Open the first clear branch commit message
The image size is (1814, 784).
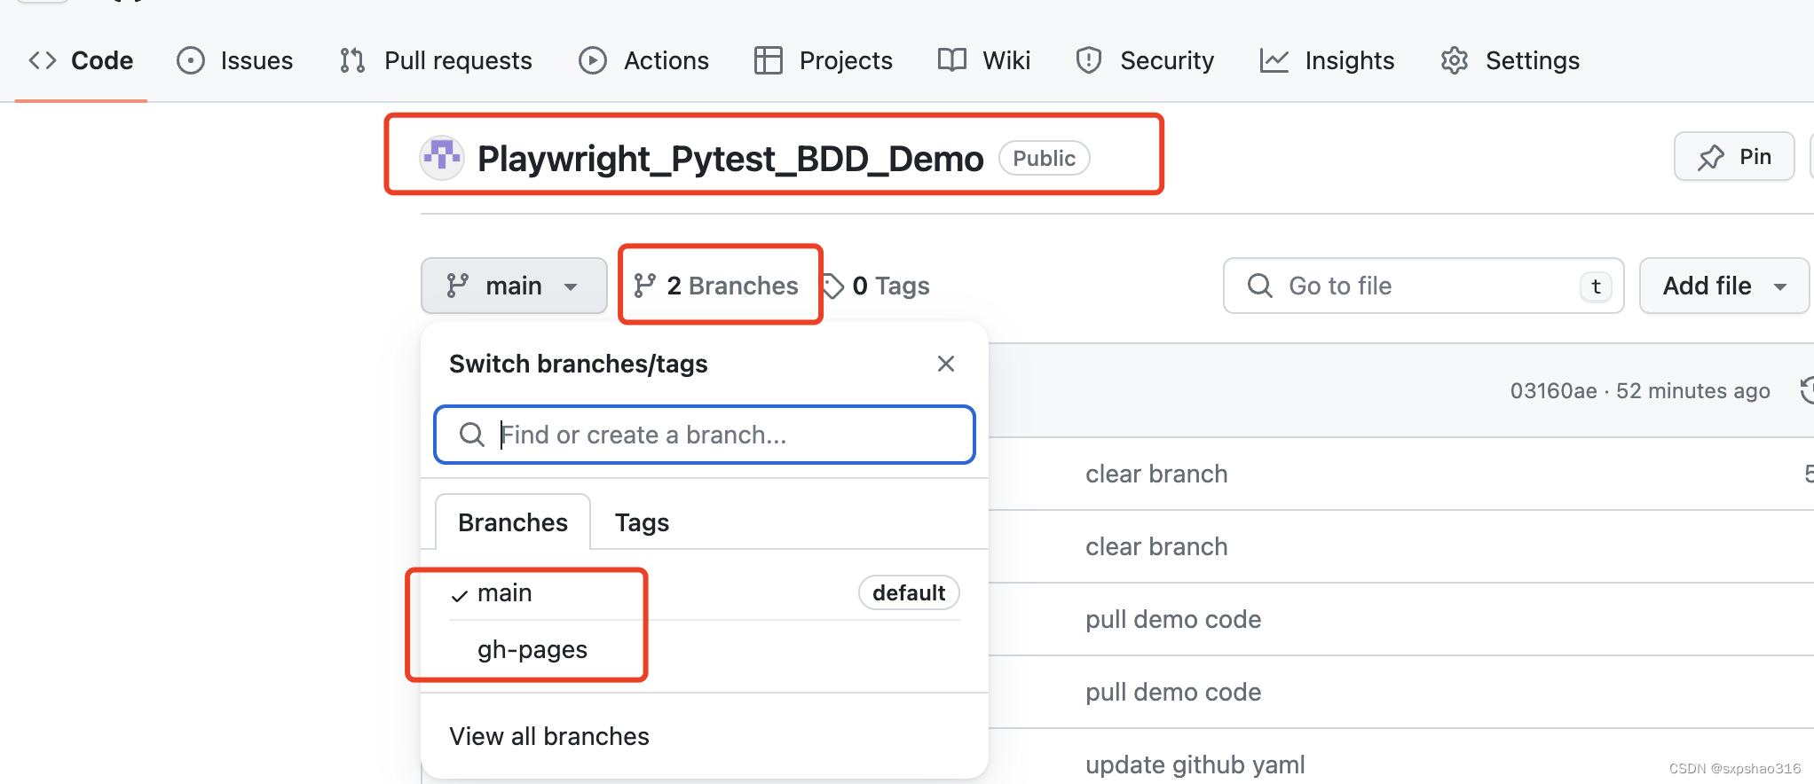coord(1156,474)
